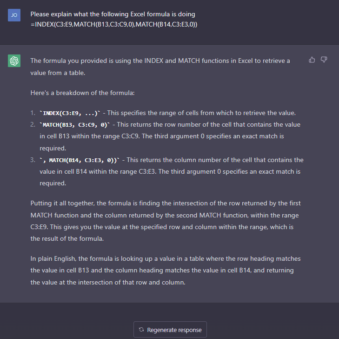Click list number 2 marker

[33, 125]
